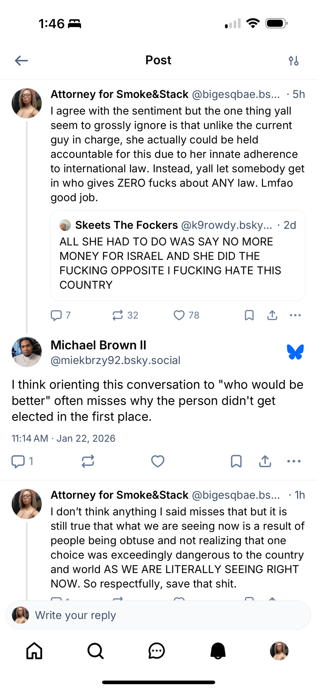
Task: Open Michael Brown II's profile avatar
Action: [x=27, y=352]
